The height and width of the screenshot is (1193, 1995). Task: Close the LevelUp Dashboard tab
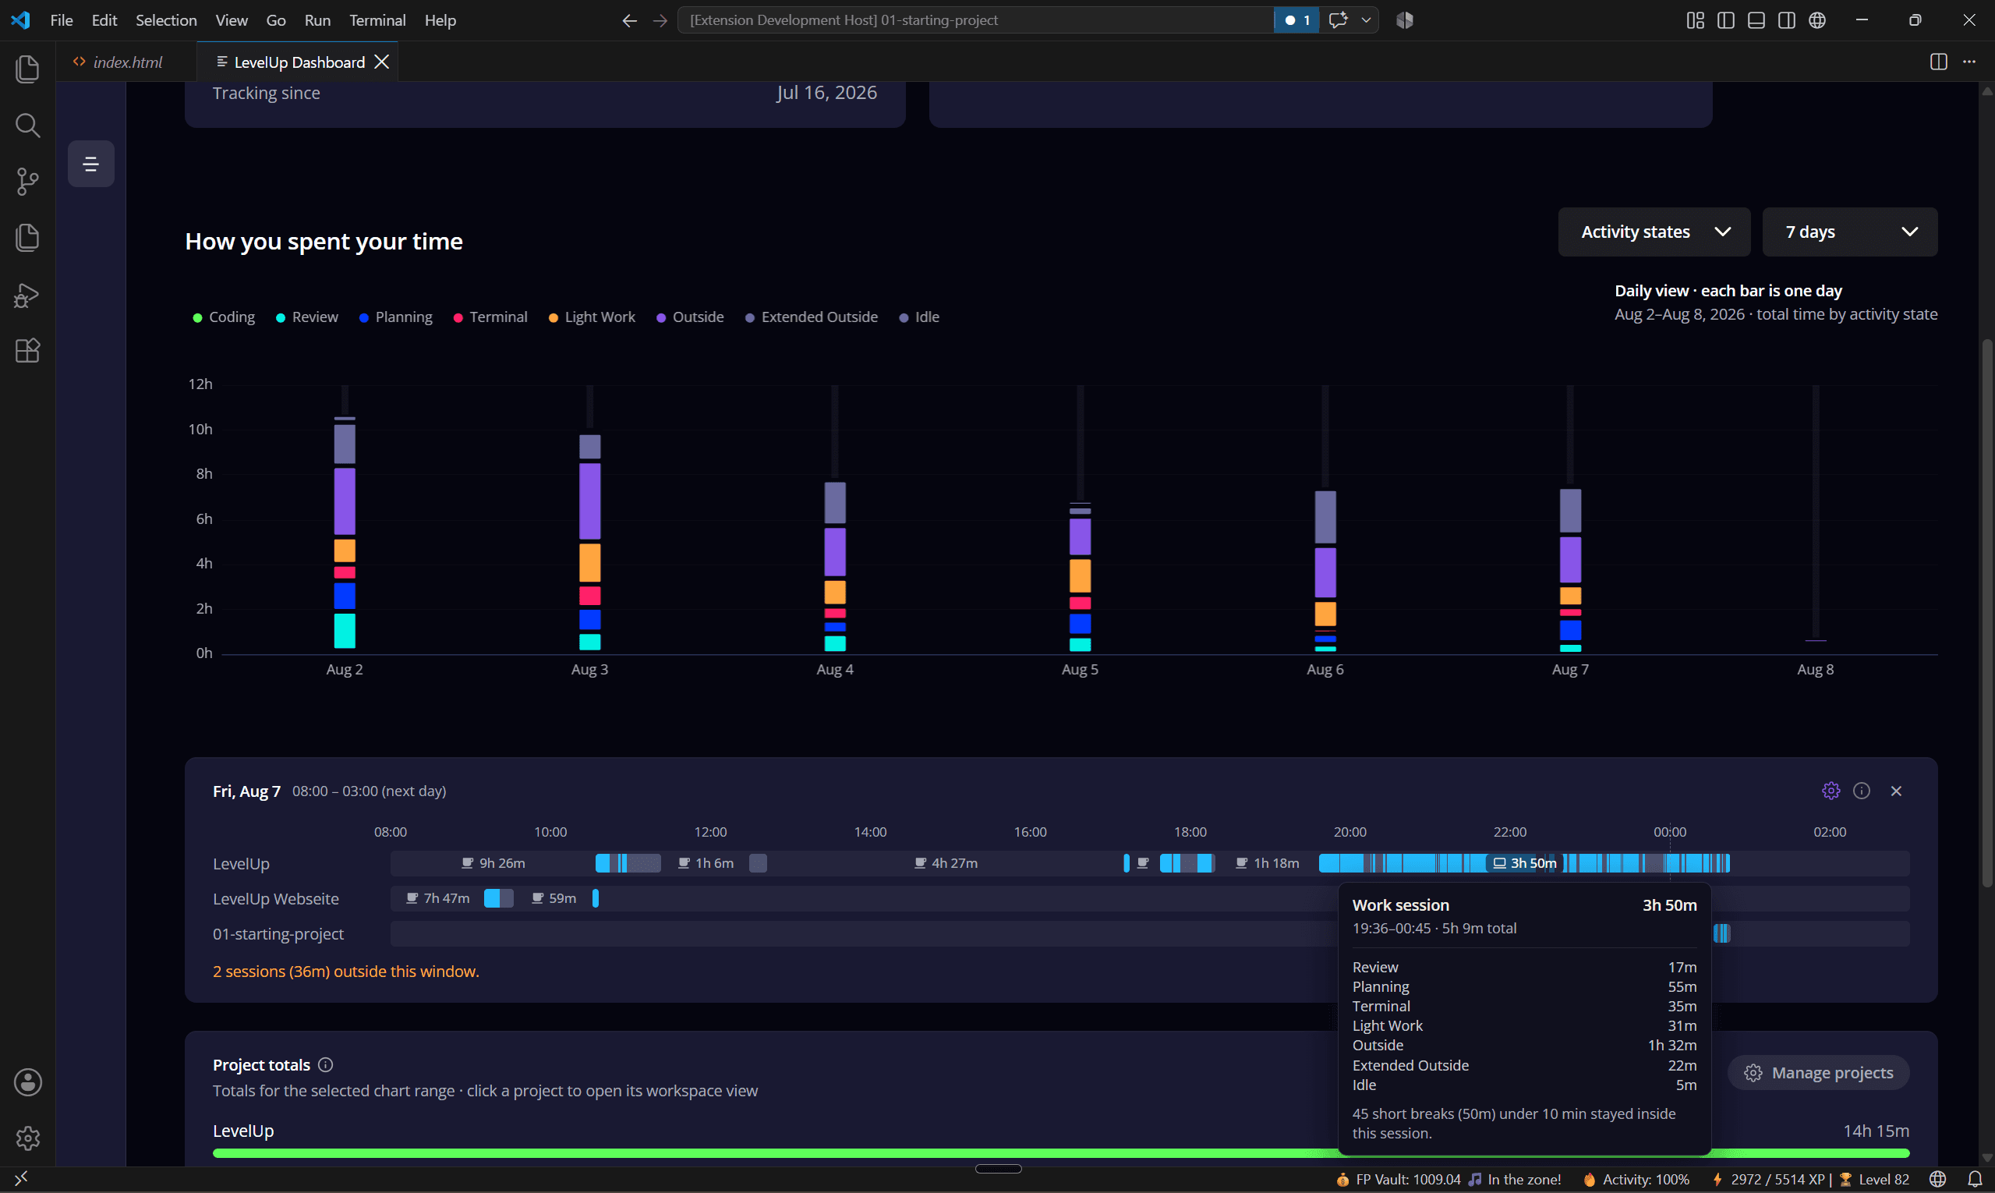click(x=382, y=62)
